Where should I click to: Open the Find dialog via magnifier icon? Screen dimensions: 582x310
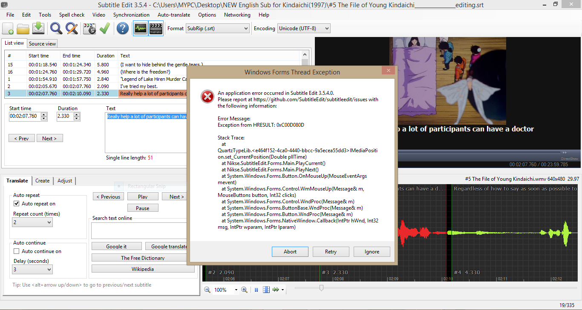(x=56, y=28)
